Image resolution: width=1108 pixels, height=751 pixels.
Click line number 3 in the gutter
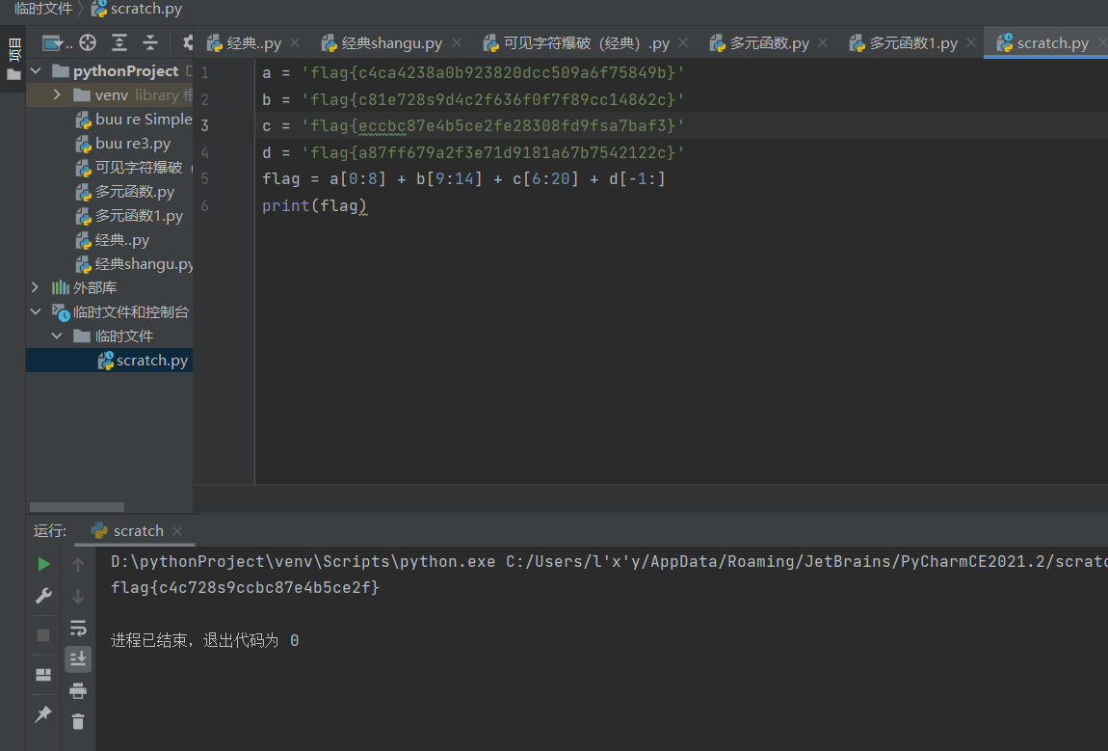pos(205,126)
